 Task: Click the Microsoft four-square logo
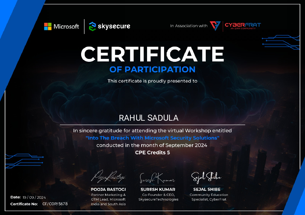(48, 26)
